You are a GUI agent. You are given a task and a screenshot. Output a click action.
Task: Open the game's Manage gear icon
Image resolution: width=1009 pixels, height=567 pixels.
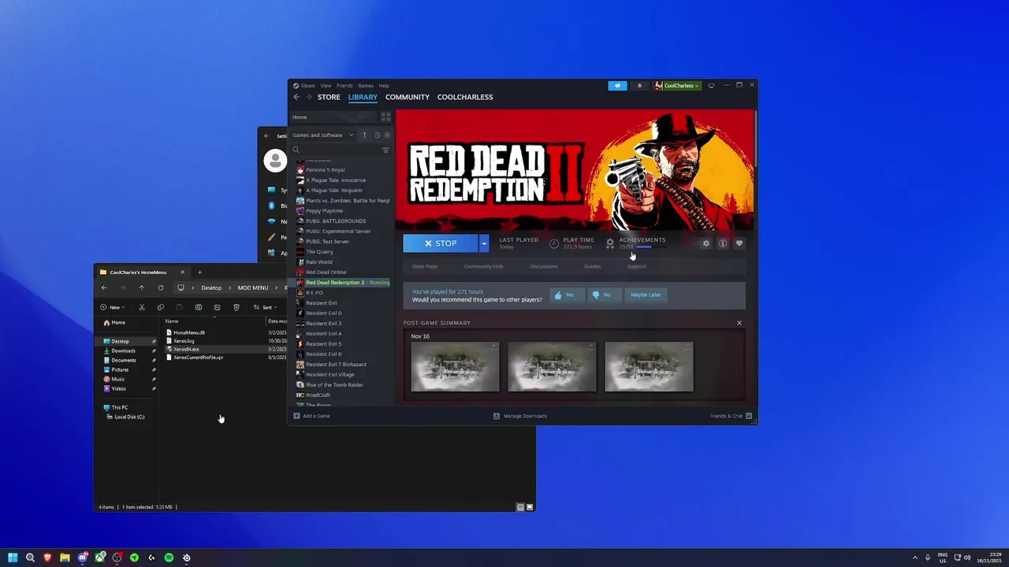pyautogui.click(x=706, y=243)
